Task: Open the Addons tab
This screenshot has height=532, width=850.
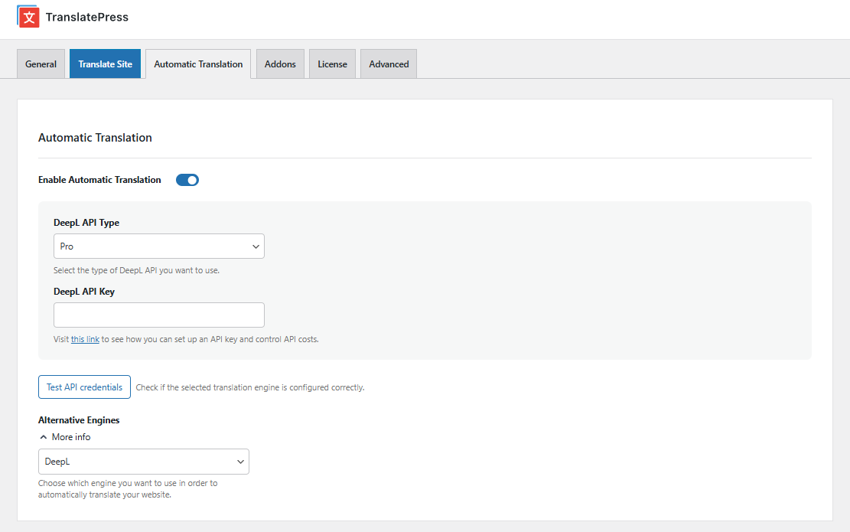Action: (x=280, y=64)
